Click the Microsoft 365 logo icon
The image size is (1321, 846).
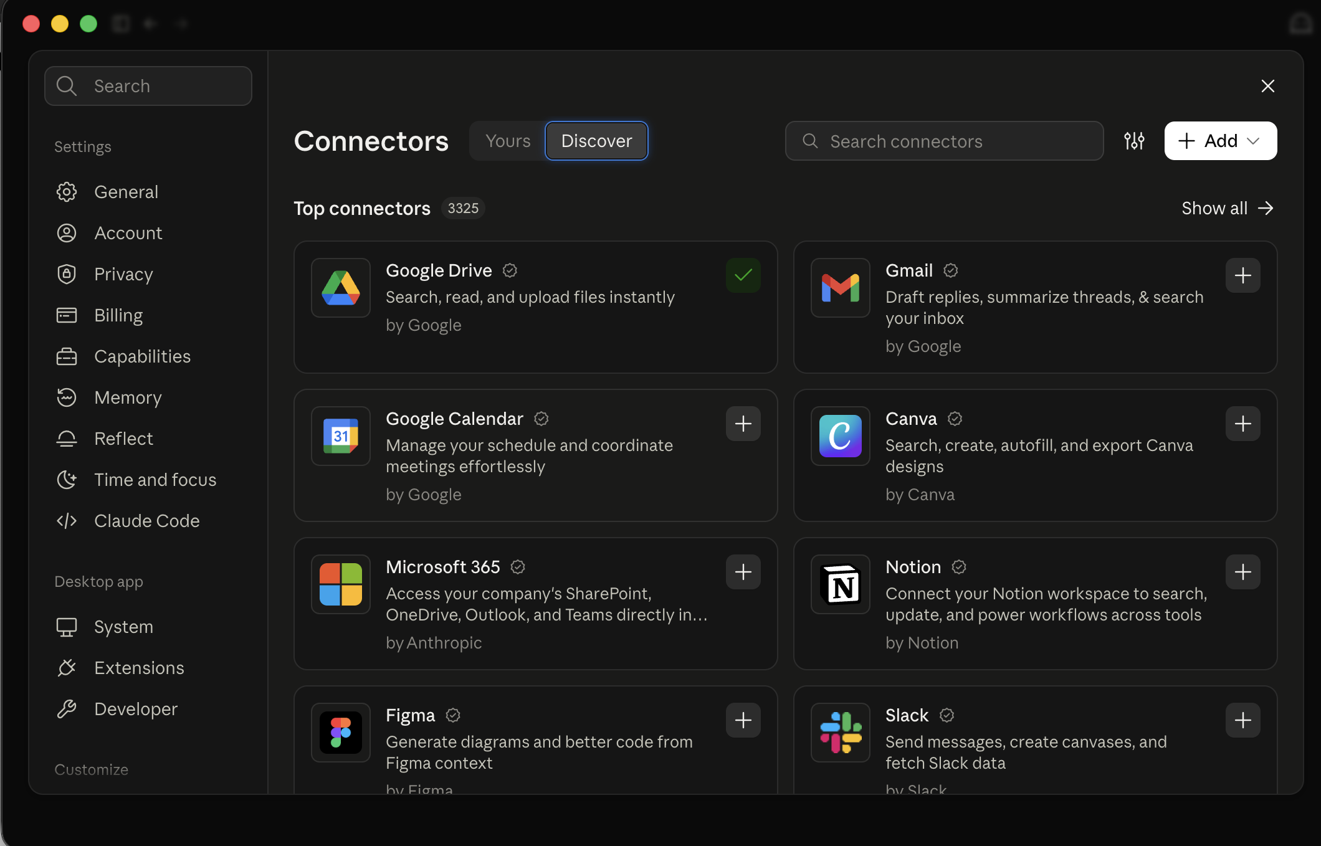341,584
